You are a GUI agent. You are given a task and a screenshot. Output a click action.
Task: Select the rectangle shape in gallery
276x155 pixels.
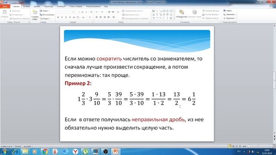pos(164,11)
